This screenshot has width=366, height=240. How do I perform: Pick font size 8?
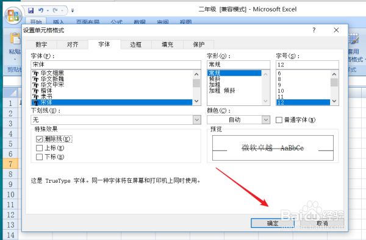point(303,79)
